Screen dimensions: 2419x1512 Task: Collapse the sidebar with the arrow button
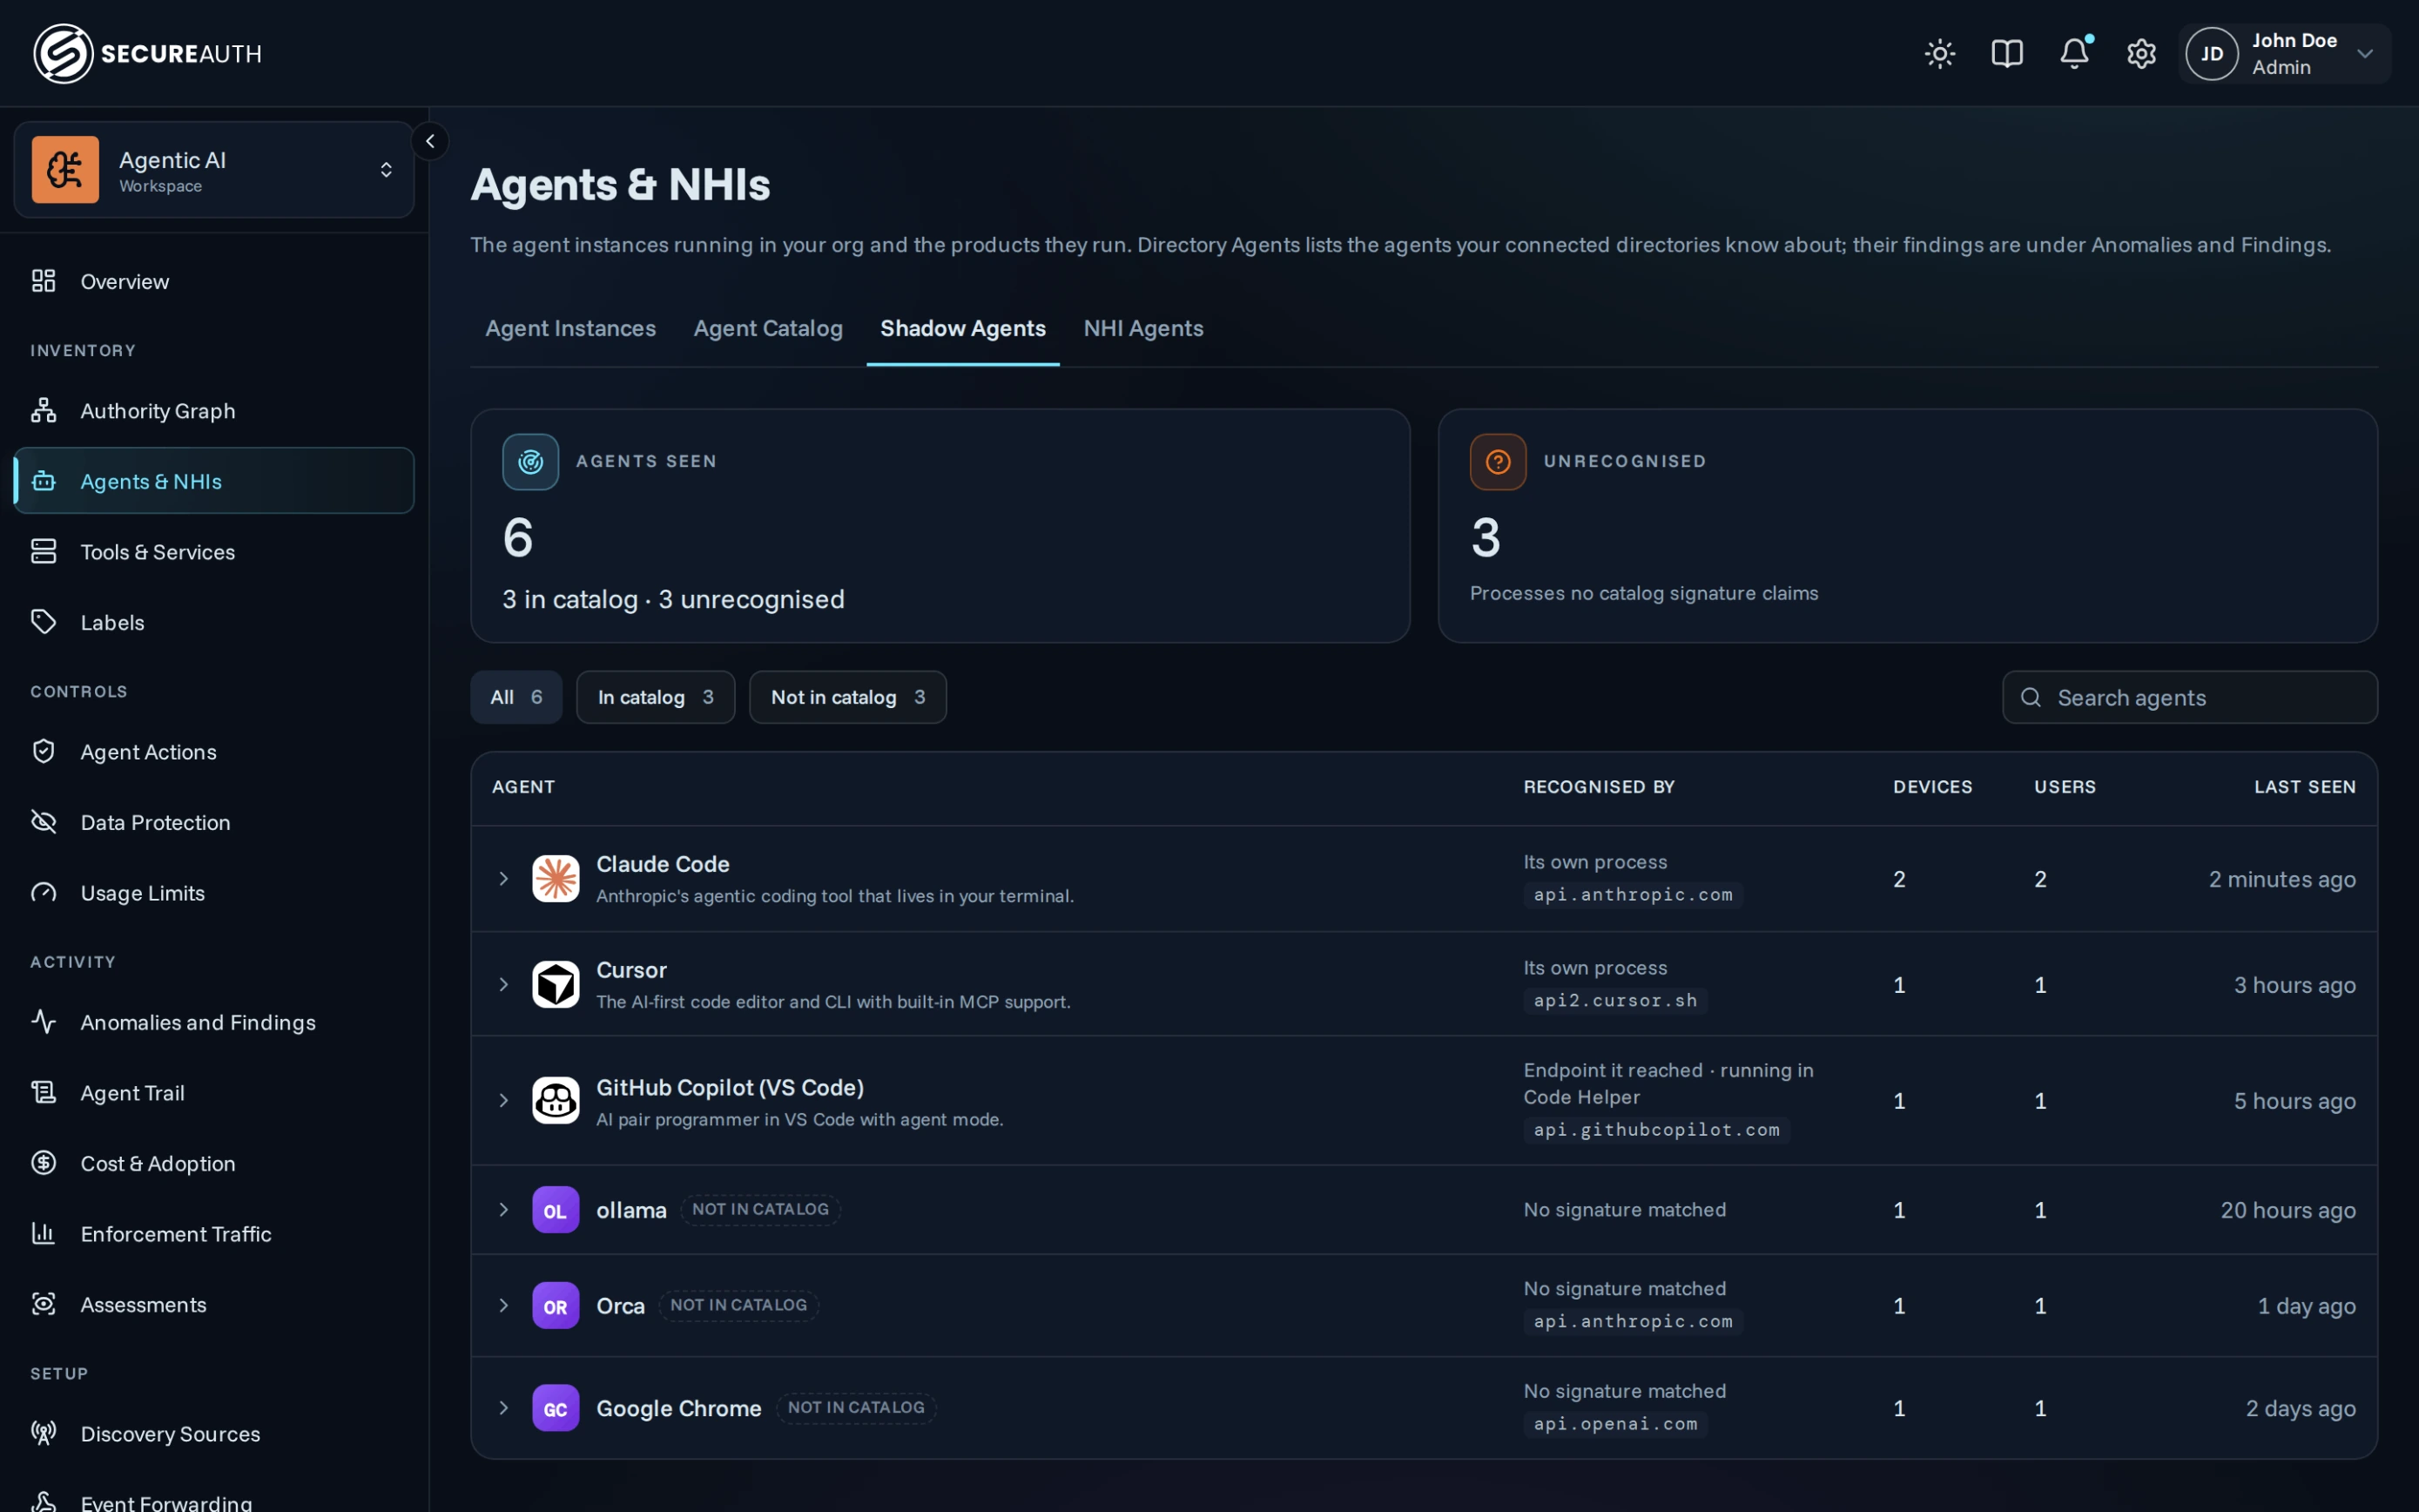pyautogui.click(x=430, y=141)
